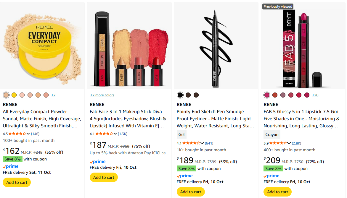Show +2 more colors for Fab Face stick
Image resolution: width=347 pixels, height=198 pixels.
pyautogui.click(x=102, y=95)
